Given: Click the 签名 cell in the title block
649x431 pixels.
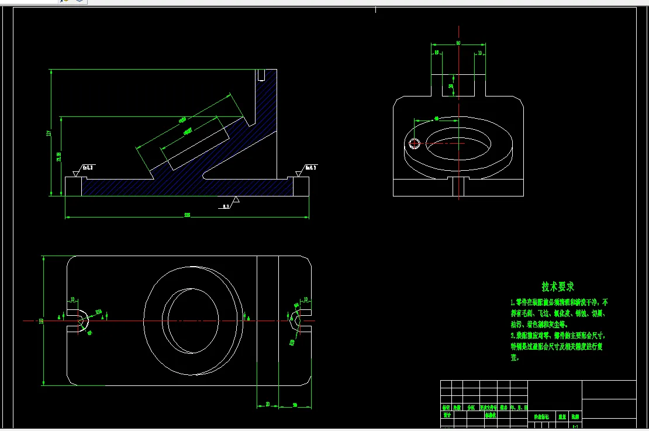Looking at the screenshot, I should [504, 408].
